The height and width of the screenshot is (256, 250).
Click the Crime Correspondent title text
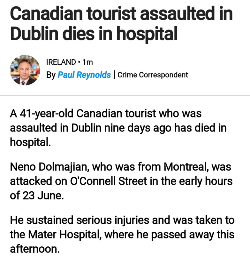(x=153, y=75)
